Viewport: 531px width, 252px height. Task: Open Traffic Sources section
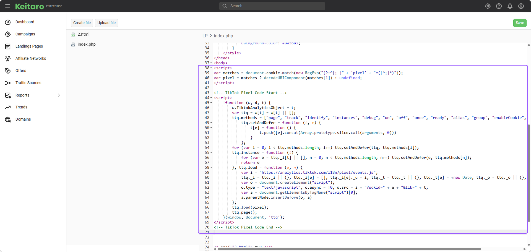coord(28,83)
